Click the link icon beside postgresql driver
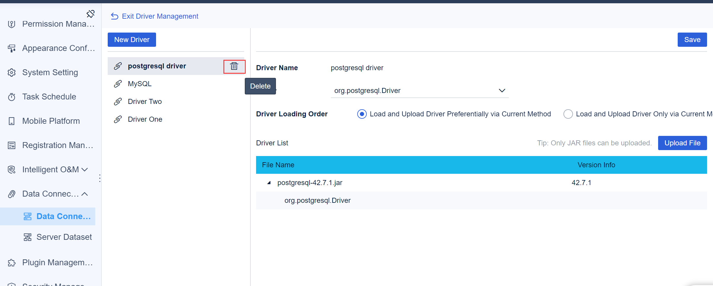 [118, 66]
